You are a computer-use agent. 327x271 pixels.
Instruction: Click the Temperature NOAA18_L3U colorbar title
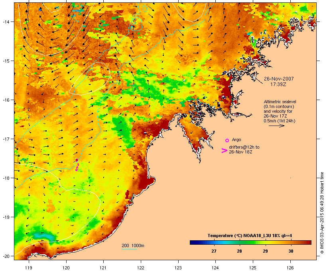(250, 236)
